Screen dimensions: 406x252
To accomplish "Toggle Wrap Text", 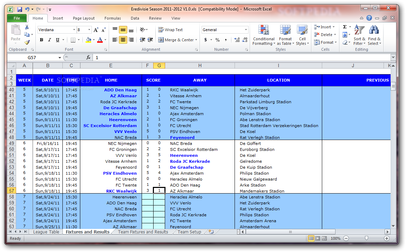I will click(170, 30).
